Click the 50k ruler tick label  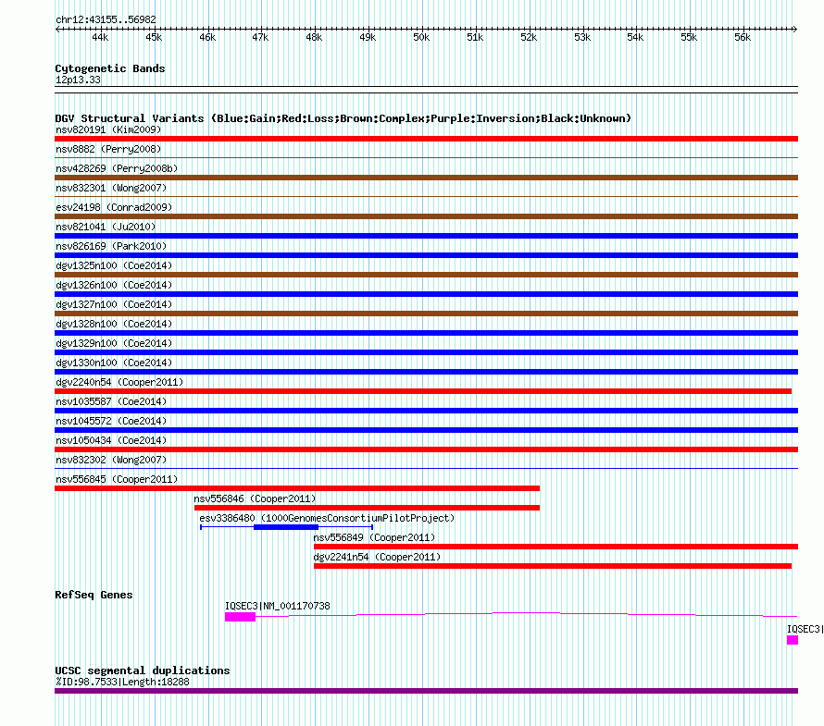pos(421,37)
